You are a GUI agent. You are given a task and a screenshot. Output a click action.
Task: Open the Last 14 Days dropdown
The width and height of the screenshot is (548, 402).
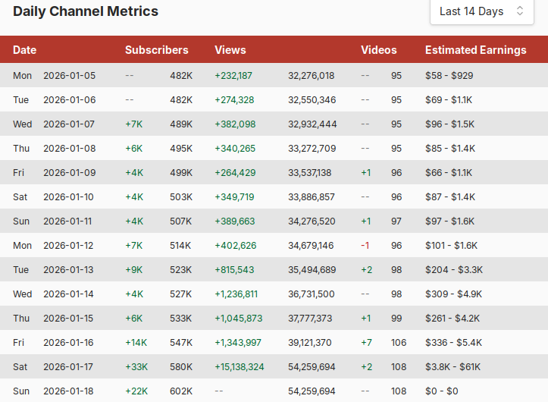[x=481, y=11]
